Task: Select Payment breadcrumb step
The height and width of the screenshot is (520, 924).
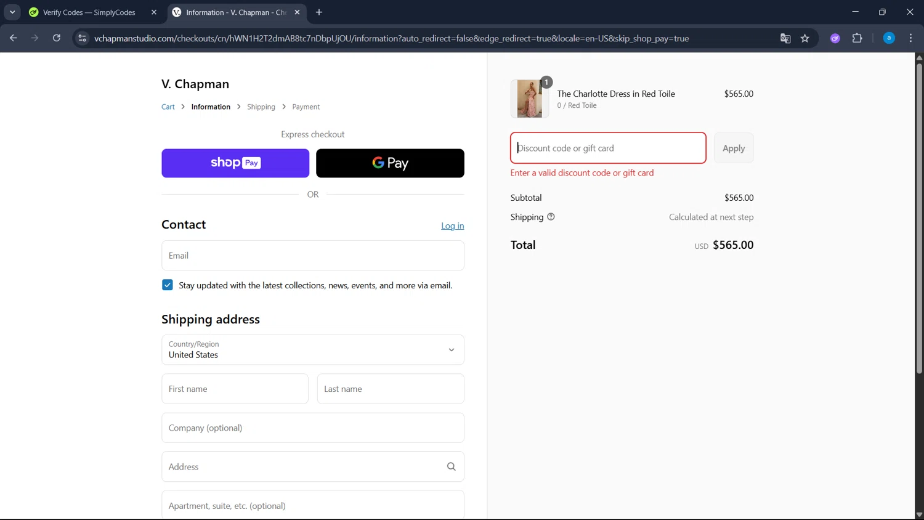Action: pyautogui.click(x=306, y=107)
